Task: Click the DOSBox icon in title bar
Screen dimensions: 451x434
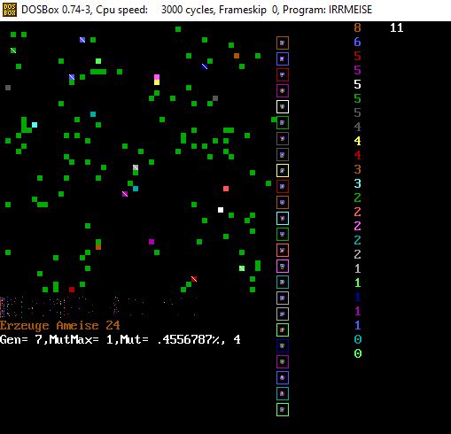Action: [10, 10]
